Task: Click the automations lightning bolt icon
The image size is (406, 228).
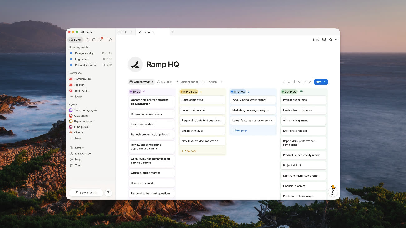Action: (294, 82)
